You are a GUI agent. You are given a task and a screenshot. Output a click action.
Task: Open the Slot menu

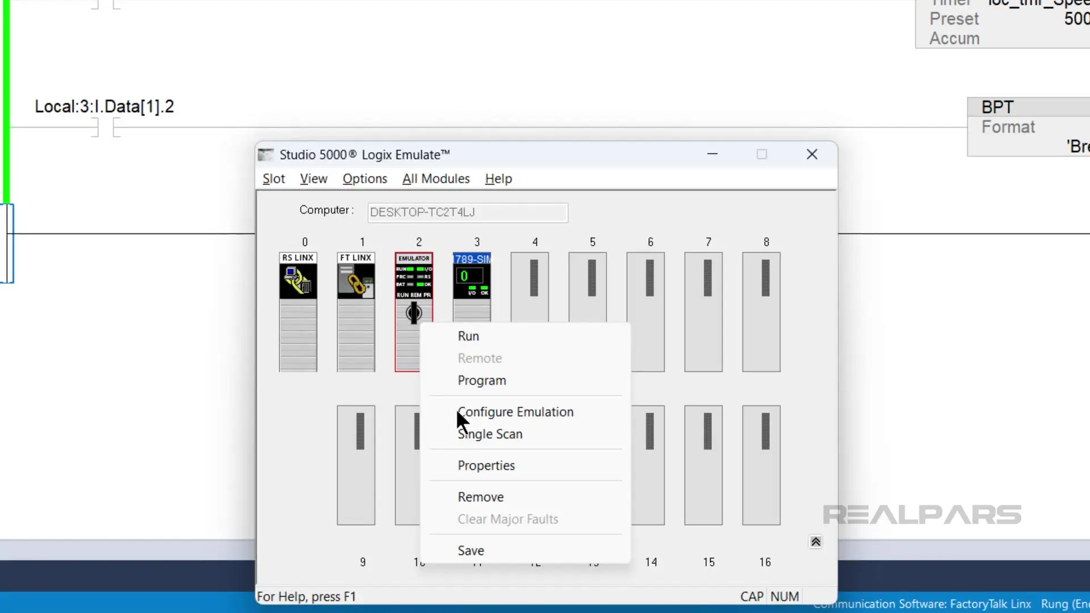click(274, 179)
